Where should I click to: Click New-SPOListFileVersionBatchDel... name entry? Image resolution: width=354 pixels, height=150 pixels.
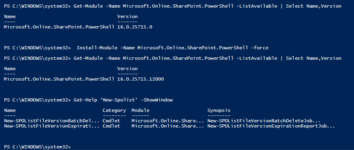point(52,121)
